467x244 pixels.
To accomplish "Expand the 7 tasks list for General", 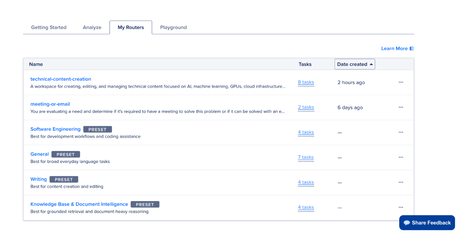I will click(306, 157).
